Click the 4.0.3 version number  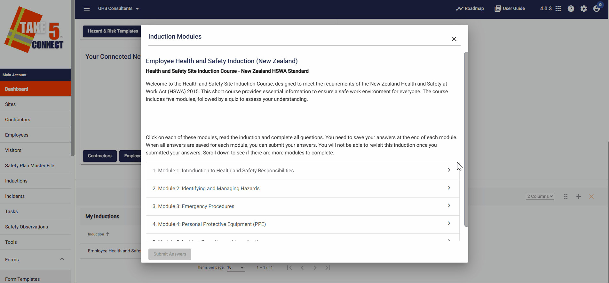click(x=546, y=9)
